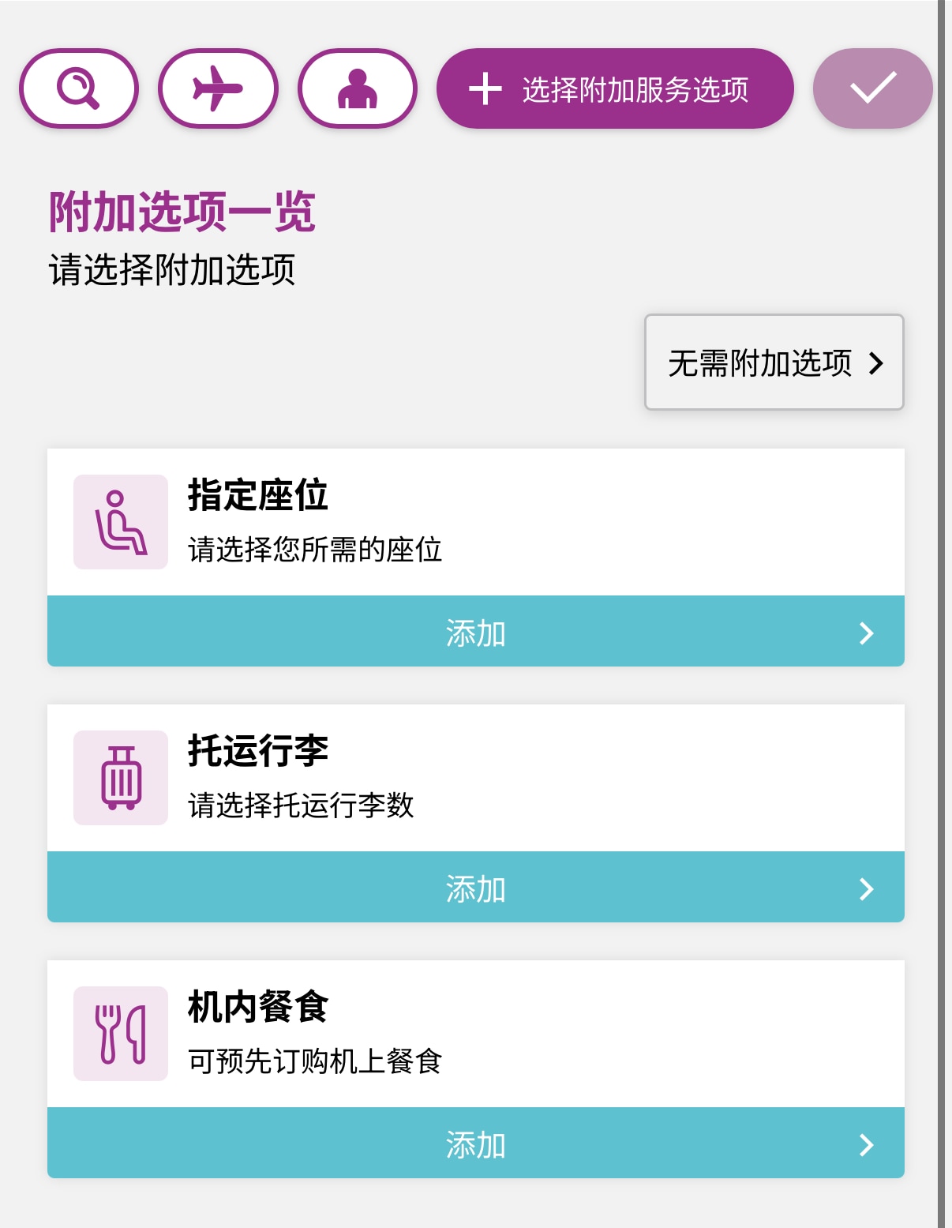Click chevron arrow in meal 添加 bar

867,1145
